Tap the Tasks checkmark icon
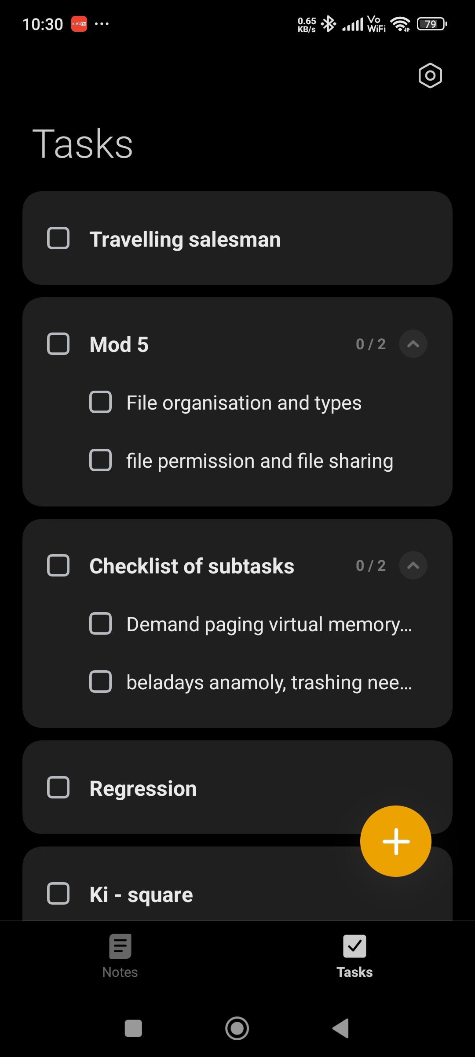The height and width of the screenshot is (1057, 475). 354,946
